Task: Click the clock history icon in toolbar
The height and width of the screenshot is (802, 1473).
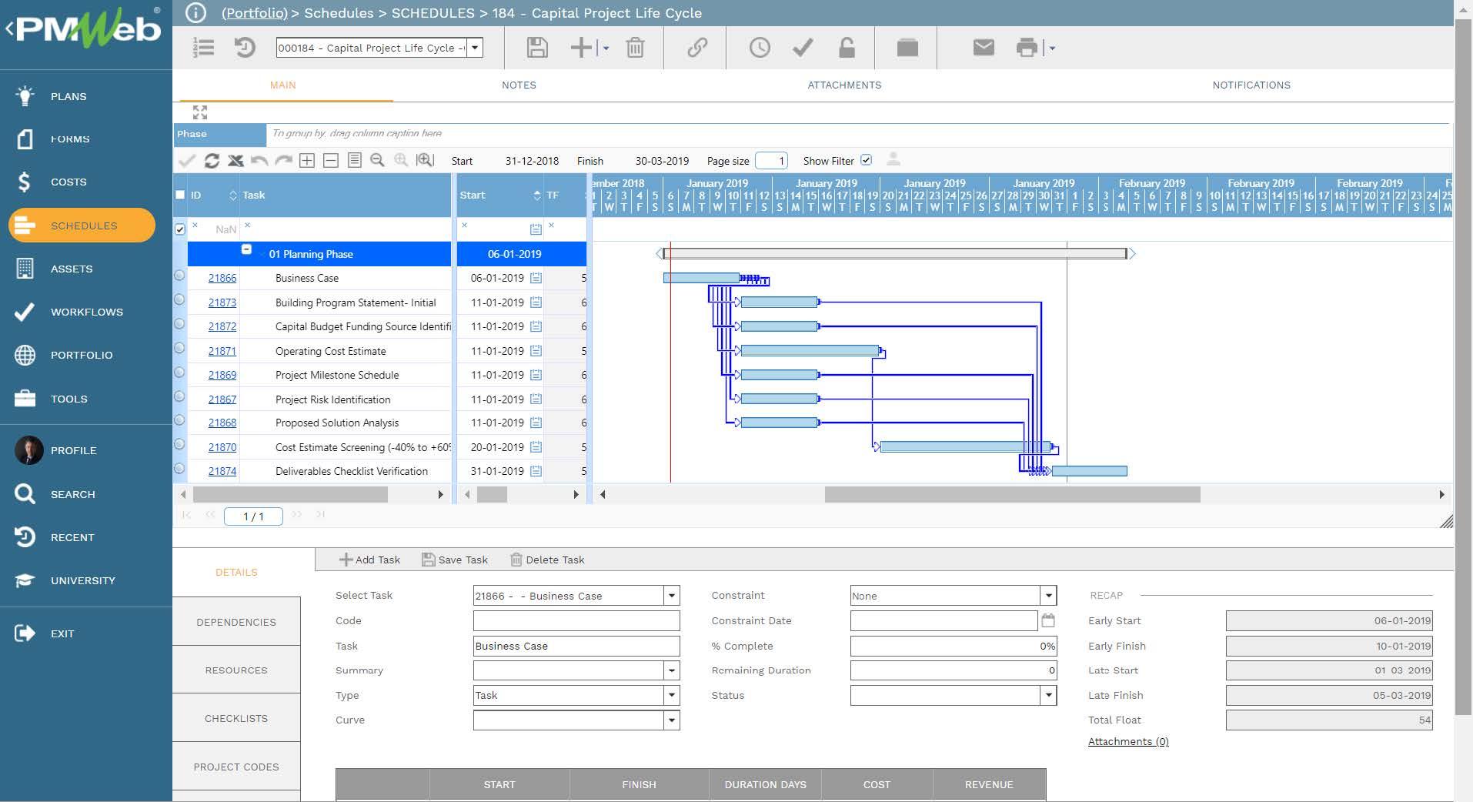Action: 759,48
